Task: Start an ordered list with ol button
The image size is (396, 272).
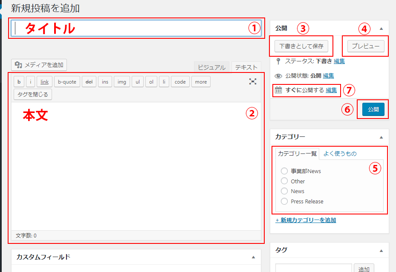Action: [151, 81]
